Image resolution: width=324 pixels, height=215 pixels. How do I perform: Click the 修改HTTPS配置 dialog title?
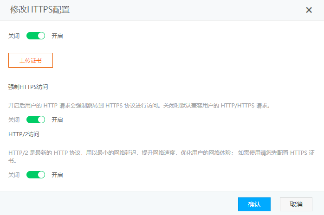[x=40, y=10]
